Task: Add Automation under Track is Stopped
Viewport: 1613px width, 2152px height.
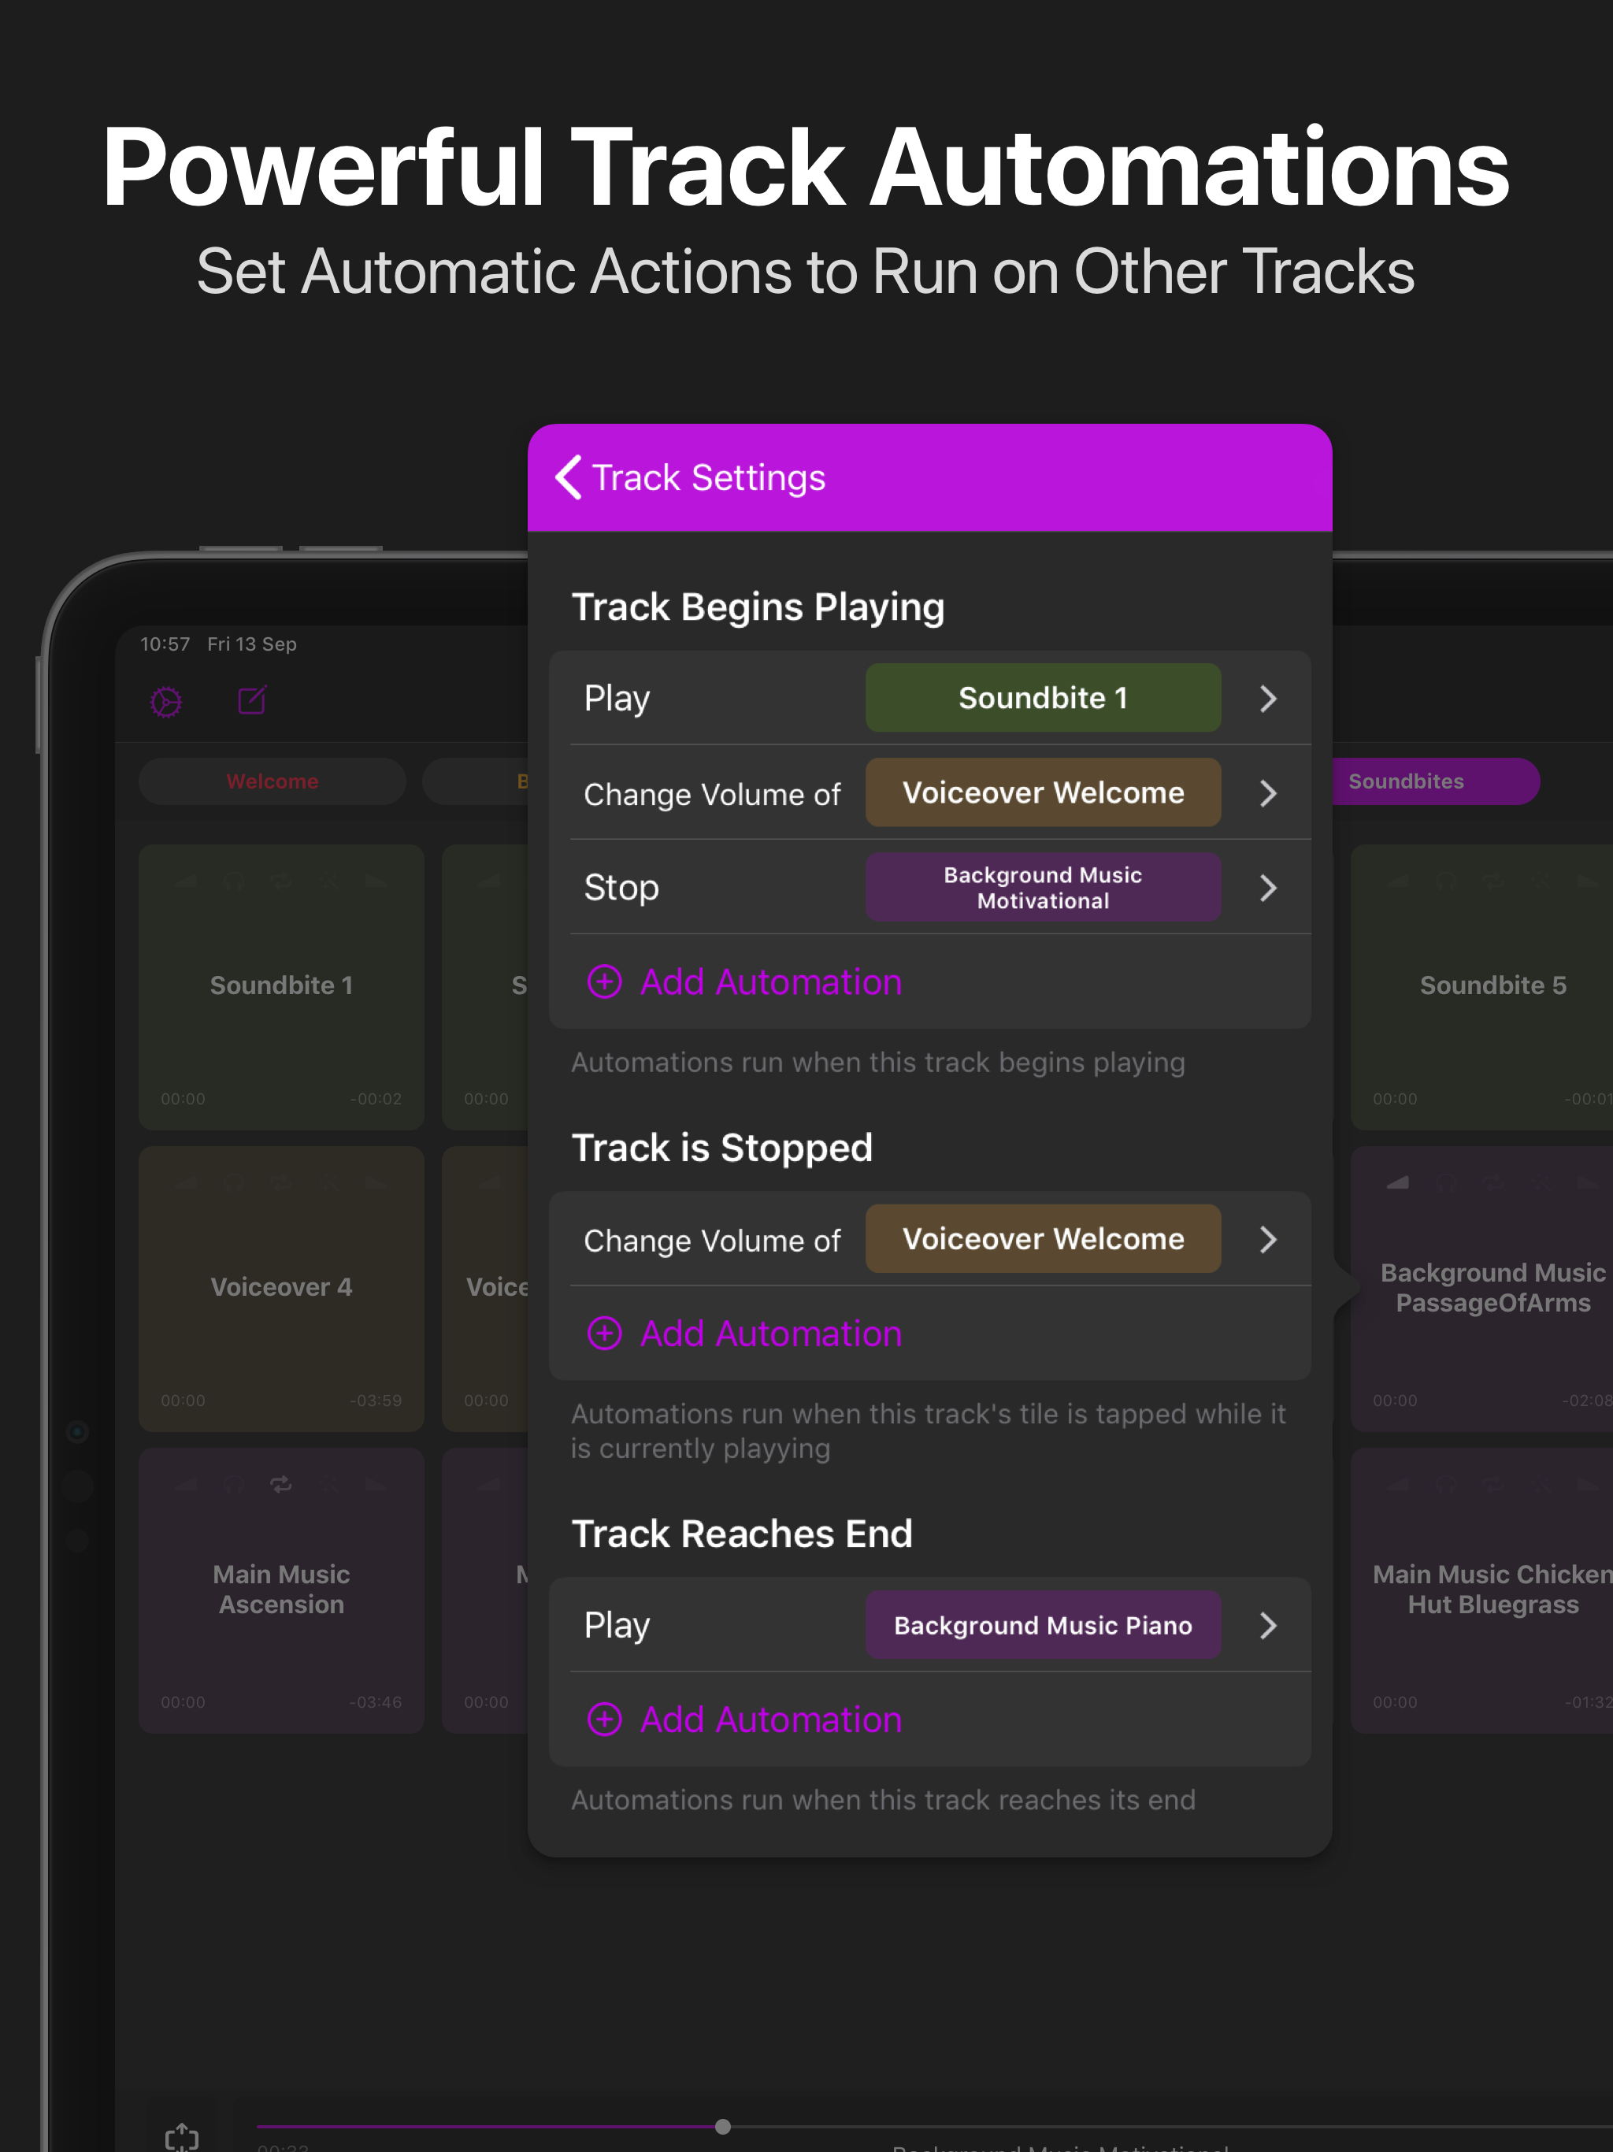Action: point(745,1333)
